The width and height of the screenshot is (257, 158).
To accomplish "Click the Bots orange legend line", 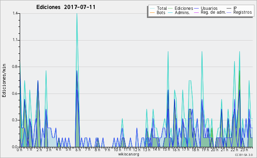I will pyautogui.click(x=152, y=12).
